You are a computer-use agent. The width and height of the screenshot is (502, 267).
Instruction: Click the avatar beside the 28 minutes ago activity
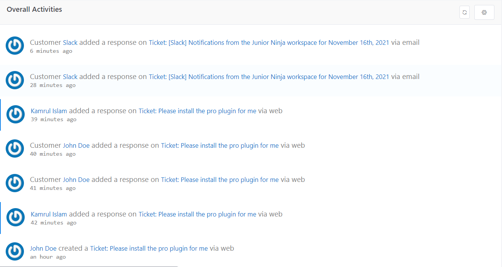point(15,80)
